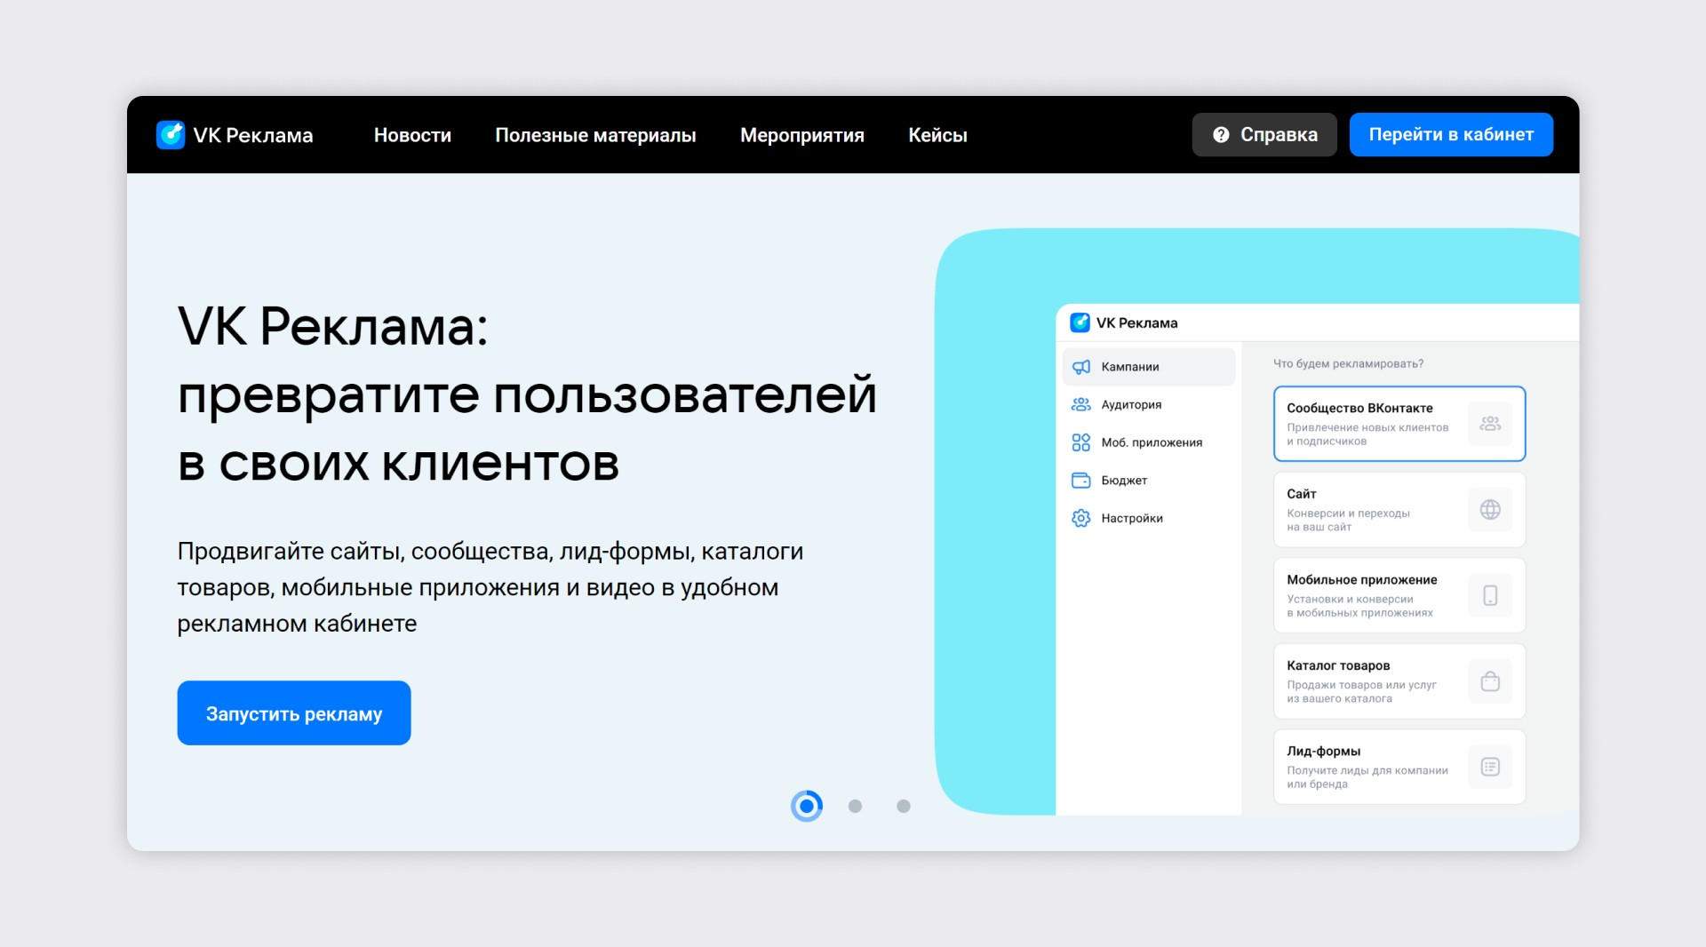Click the Каталог товаров title text
Image resolution: width=1706 pixels, height=947 pixels.
coord(1338,665)
